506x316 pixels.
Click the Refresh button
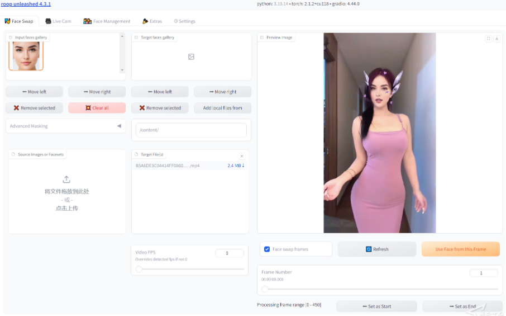(x=377, y=249)
